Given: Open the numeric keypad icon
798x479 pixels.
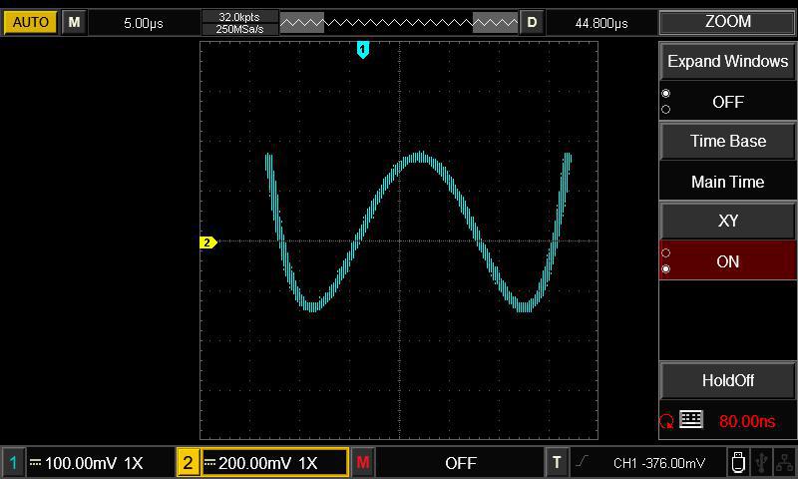Looking at the screenshot, I should (691, 419).
